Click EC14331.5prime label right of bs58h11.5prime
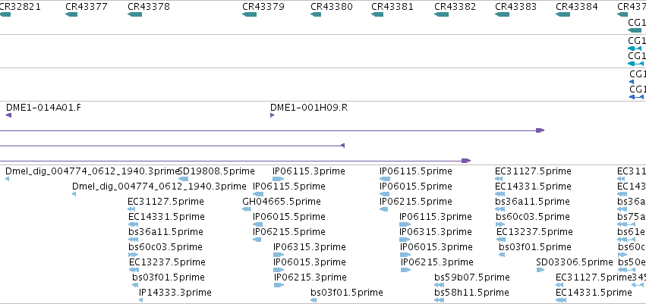Image resolution: width=646 pixels, height=304 pixels. pyautogui.click(x=594, y=293)
